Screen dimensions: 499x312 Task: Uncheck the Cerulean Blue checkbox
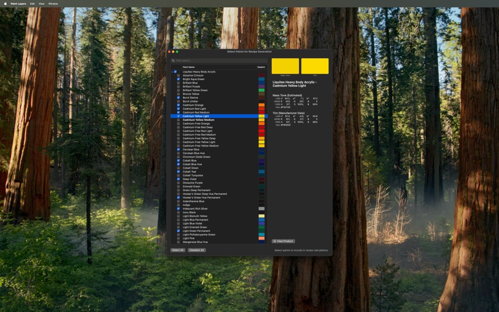pyautogui.click(x=178, y=149)
